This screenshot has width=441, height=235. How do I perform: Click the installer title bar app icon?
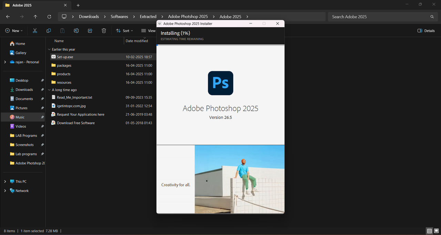click(x=160, y=23)
